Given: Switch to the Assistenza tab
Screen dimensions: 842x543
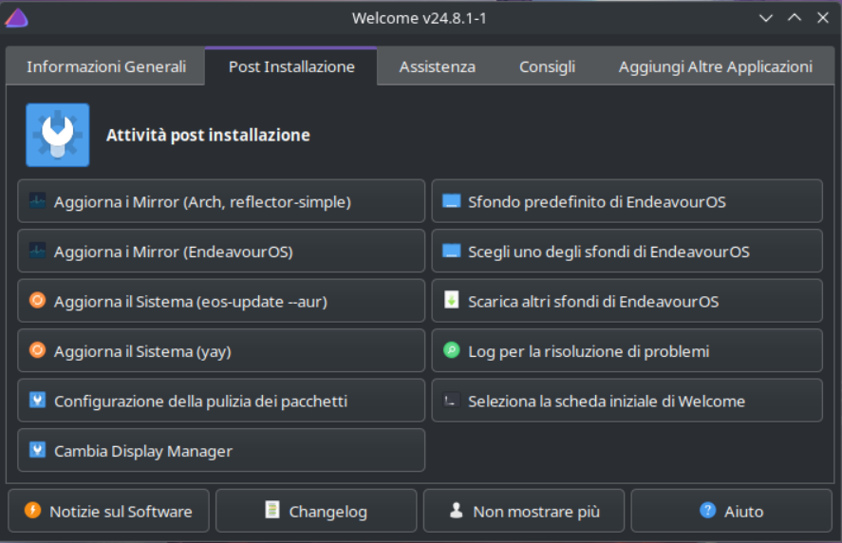Looking at the screenshot, I should click(x=437, y=66).
